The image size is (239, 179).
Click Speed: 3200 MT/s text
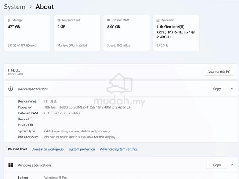118,45
